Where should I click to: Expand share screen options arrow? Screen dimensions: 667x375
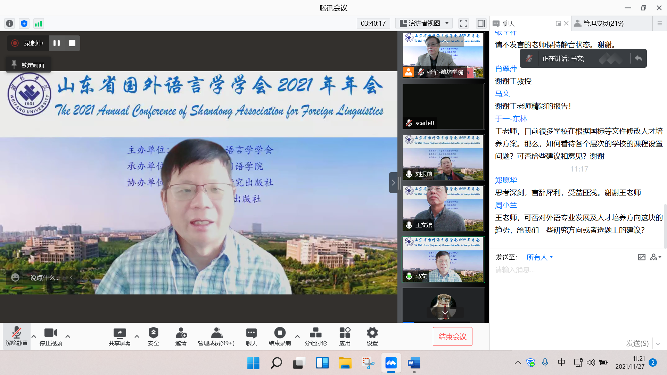tap(137, 336)
